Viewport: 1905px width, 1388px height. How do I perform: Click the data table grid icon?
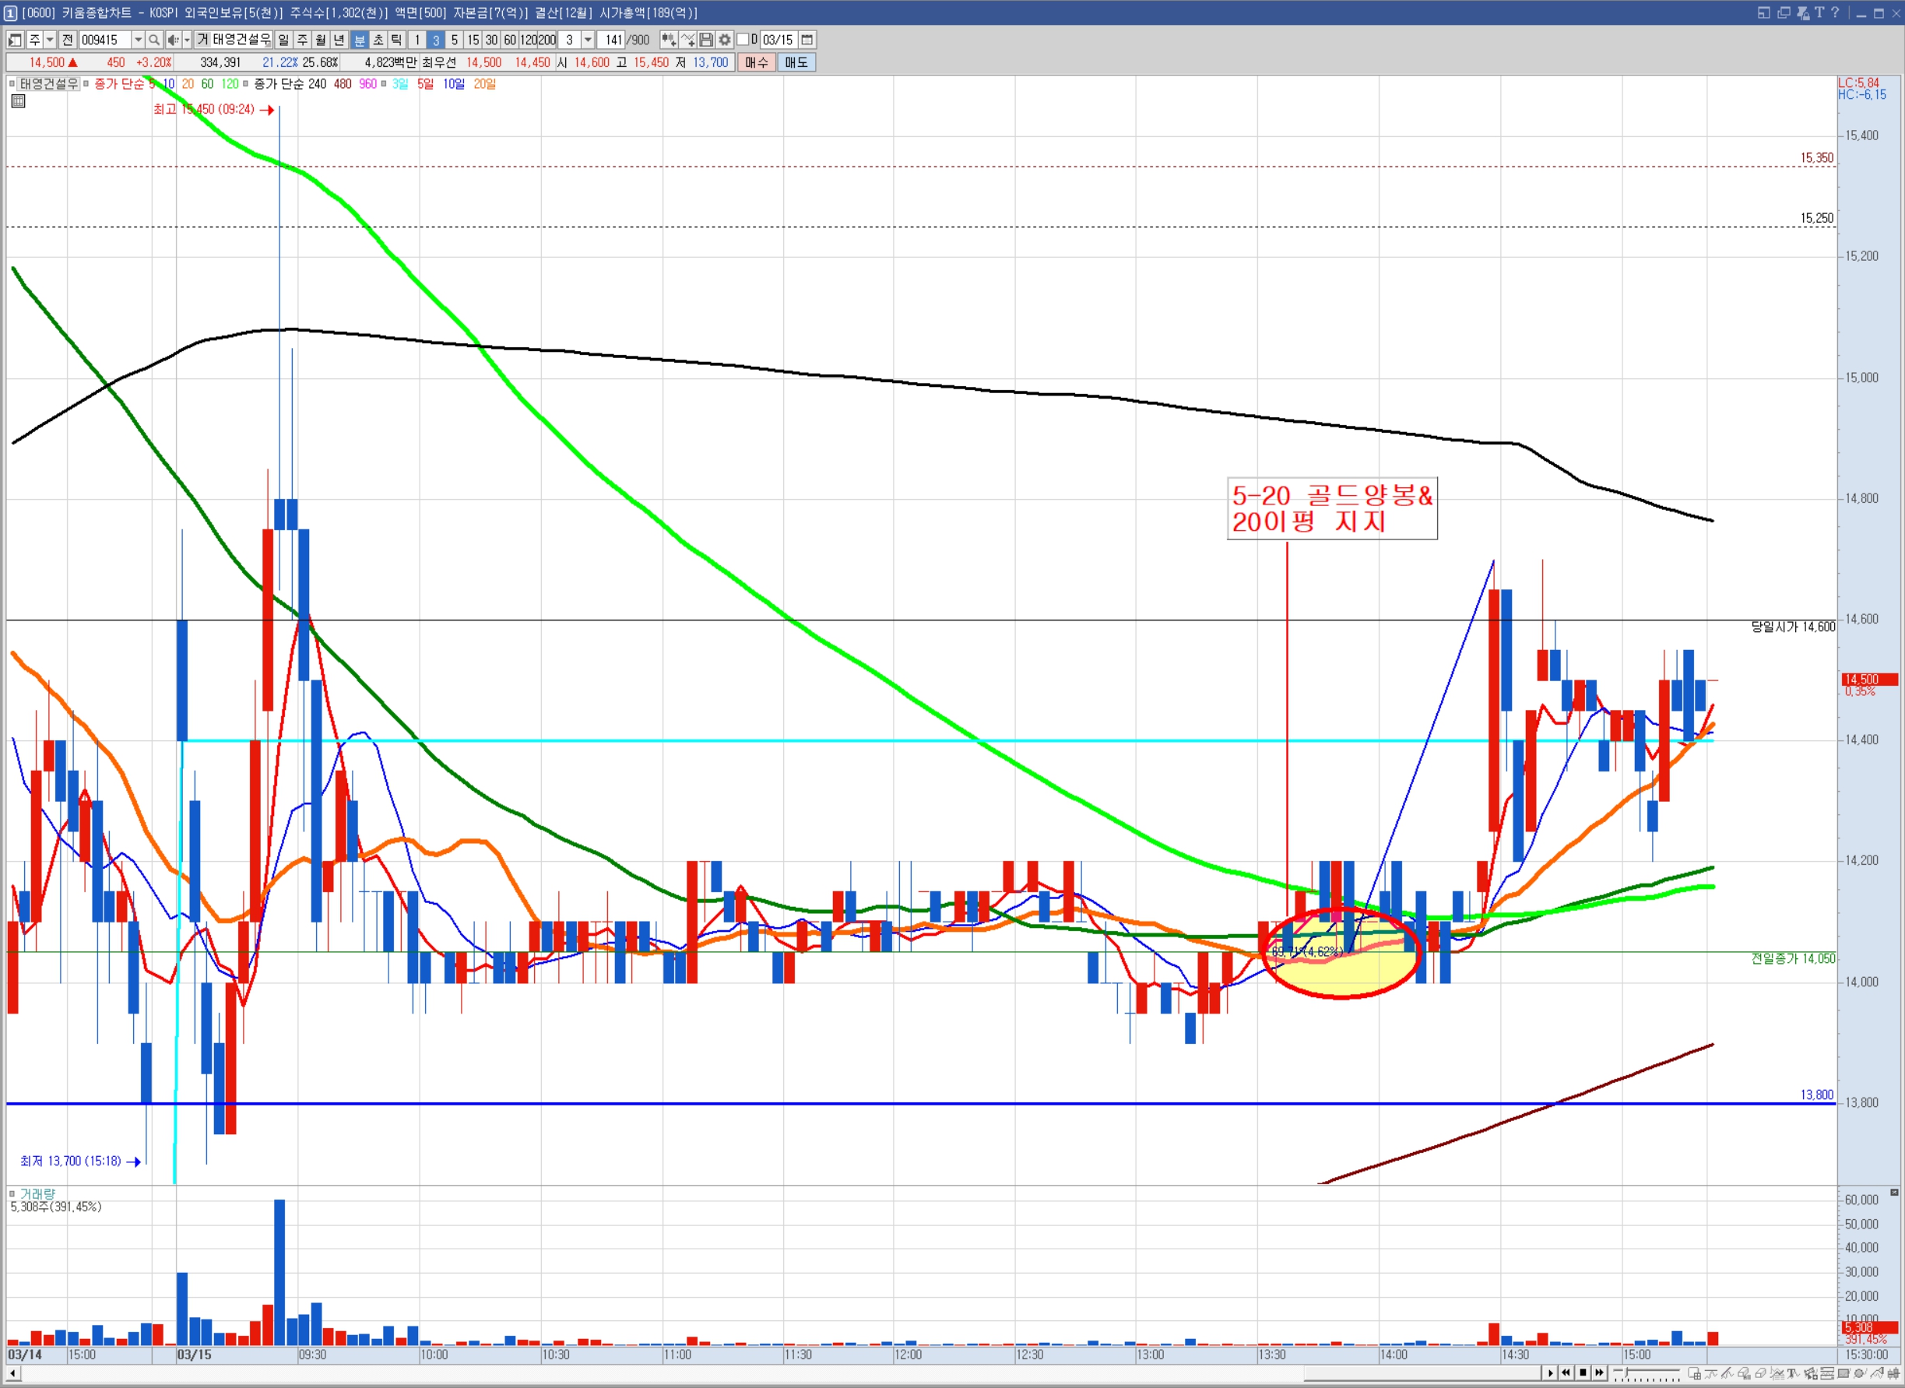[x=18, y=101]
